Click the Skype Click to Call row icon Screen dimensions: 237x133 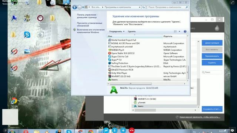pos(110,57)
